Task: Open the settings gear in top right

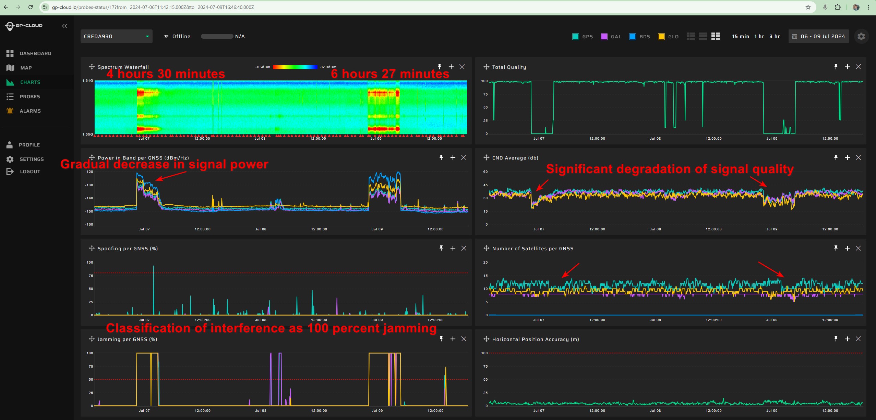Action: pyautogui.click(x=861, y=36)
